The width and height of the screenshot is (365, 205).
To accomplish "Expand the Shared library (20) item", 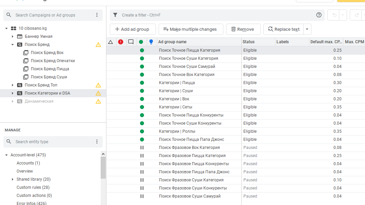I will [13, 179].
